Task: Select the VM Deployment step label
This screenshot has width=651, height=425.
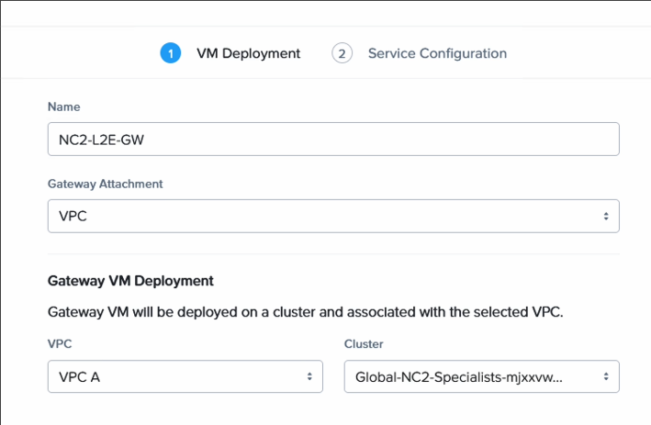Action: click(248, 53)
